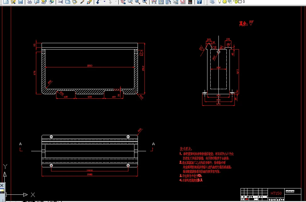Click the layer 0 color square
This screenshot has height=202, width=306.
[x=240, y=2]
